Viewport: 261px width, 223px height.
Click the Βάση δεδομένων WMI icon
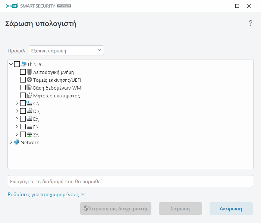pyautogui.click(x=29, y=88)
